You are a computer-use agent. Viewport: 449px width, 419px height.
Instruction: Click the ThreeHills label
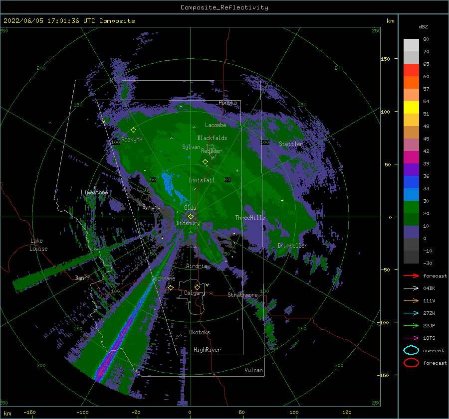250,218
